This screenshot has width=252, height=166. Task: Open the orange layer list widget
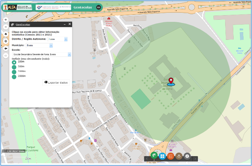tap(171, 156)
